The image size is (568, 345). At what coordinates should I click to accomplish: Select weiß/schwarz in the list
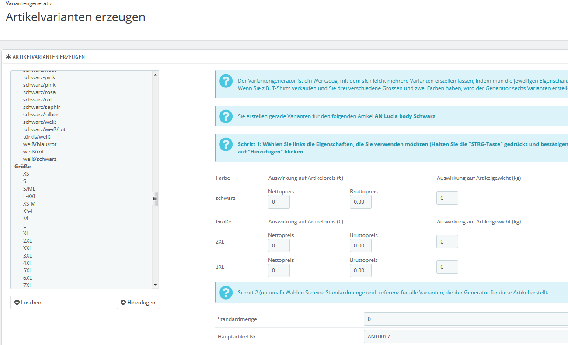[40, 159]
